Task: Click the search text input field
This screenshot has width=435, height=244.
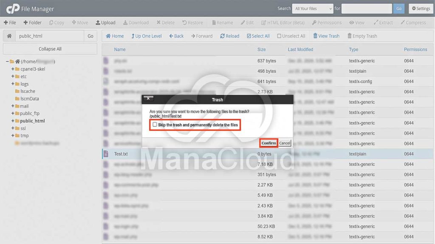Action: click(x=366, y=8)
